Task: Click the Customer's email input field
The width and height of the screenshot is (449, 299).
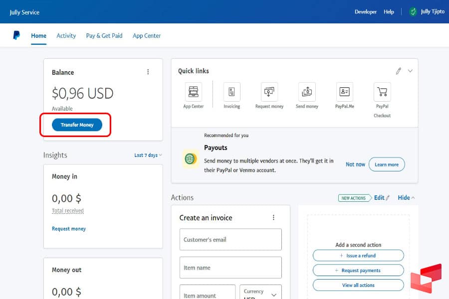Action: [230, 240]
